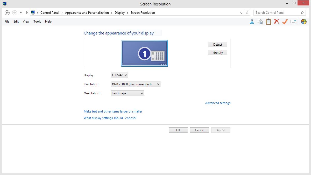Open the File menu

coord(7,22)
